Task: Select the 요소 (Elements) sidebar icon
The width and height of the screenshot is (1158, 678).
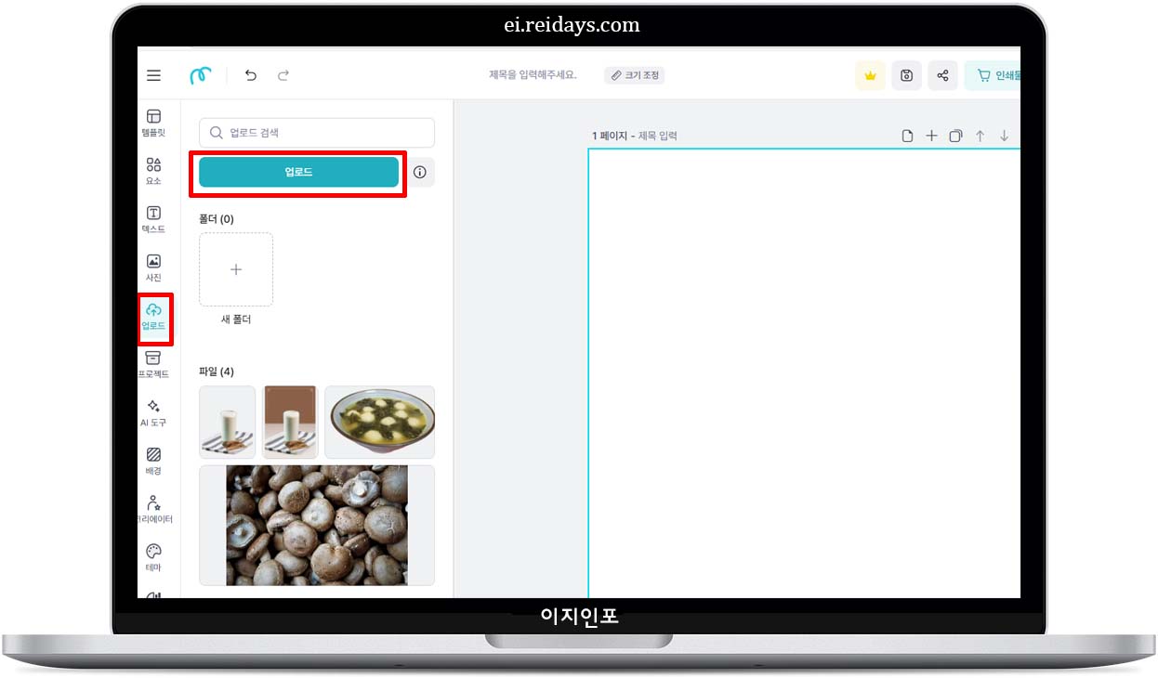Action: 153,171
